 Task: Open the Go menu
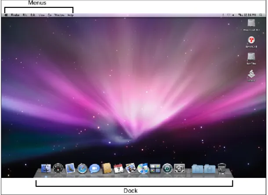(50, 15)
